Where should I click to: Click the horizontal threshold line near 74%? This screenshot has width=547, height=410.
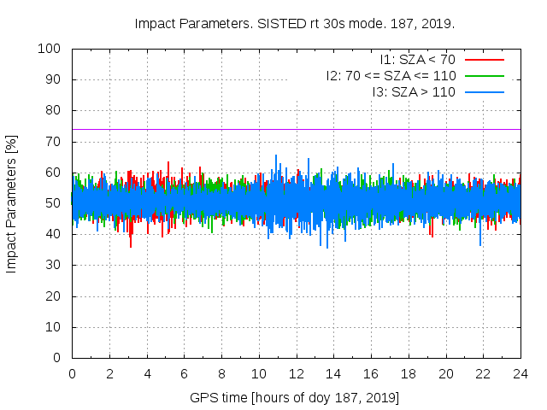pos(256,129)
